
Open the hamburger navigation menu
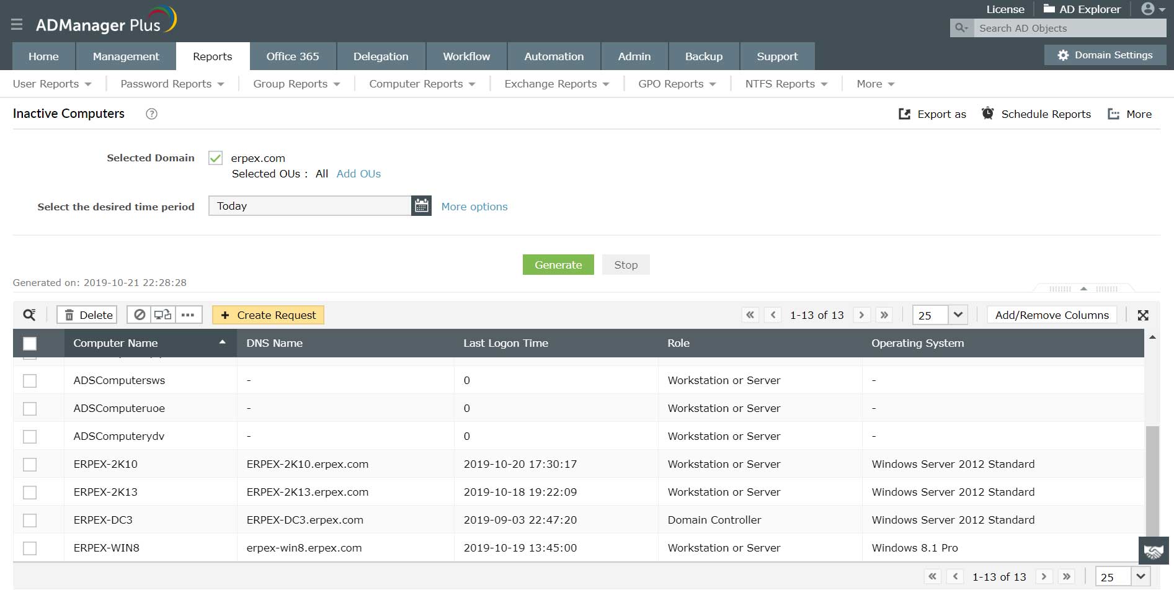coord(17,24)
